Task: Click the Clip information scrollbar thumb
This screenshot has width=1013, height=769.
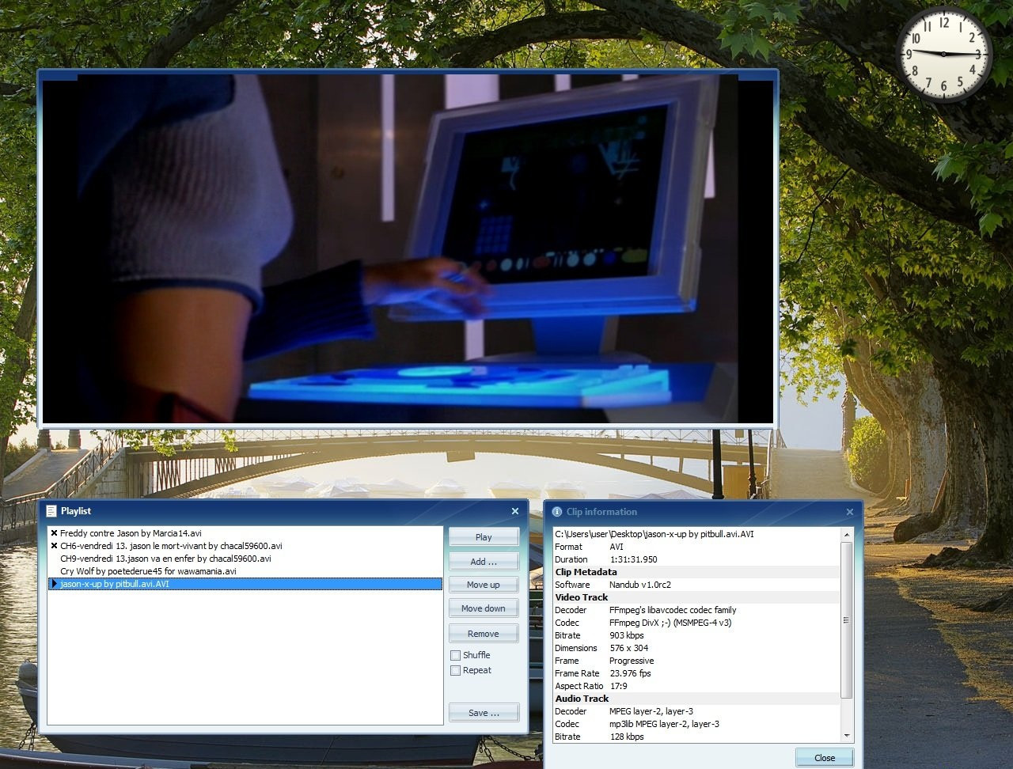Action: click(x=847, y=620)
